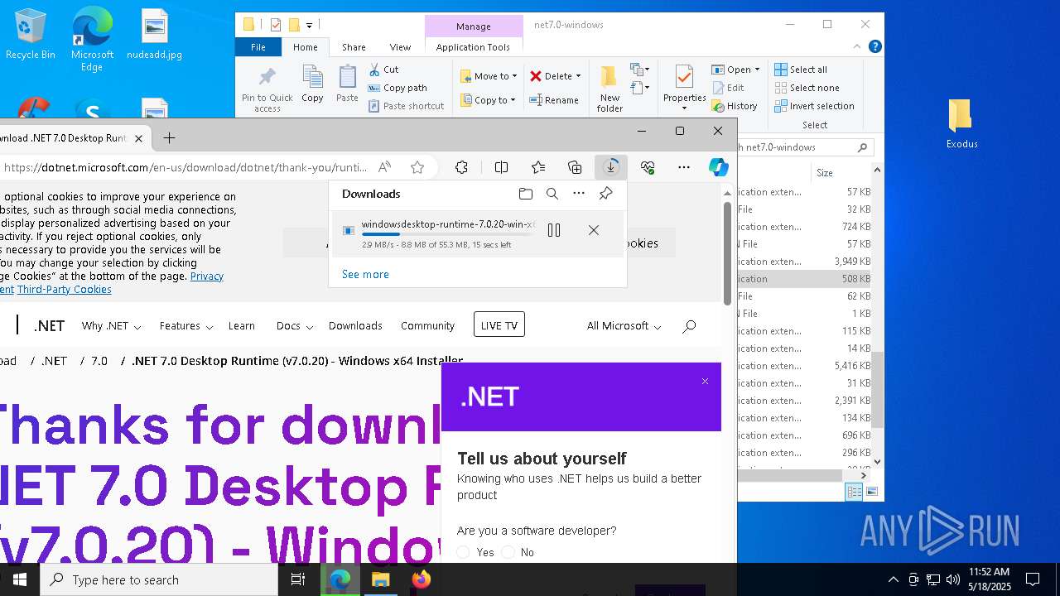Click the download progress bar
Image resolution: width=1060 pixels, height=596 pixels.
click(x=448, y=234)
